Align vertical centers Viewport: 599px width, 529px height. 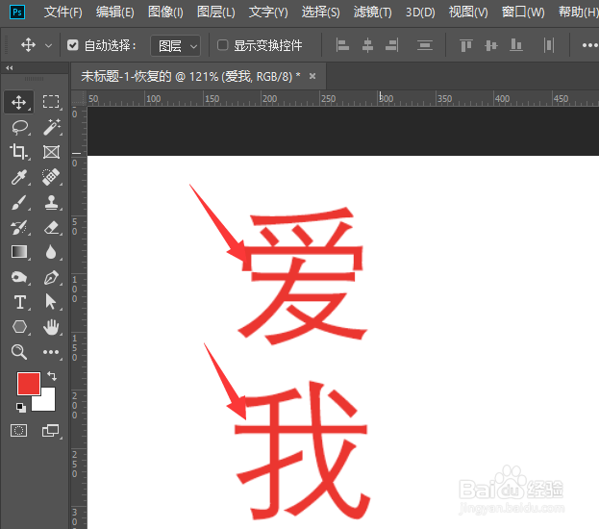(491, 45)
